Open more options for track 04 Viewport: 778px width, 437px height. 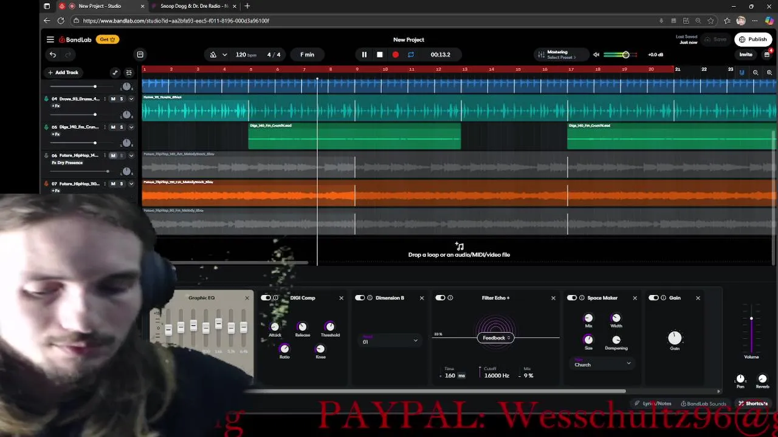[105, 99]
